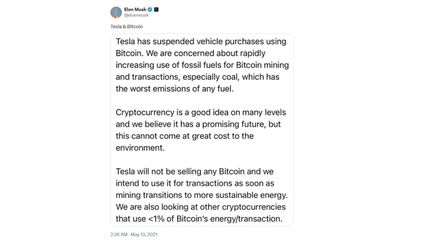Click the word 'Cryptocurrency' in the statement
436x245 pixels.
[x=145, y=112]
